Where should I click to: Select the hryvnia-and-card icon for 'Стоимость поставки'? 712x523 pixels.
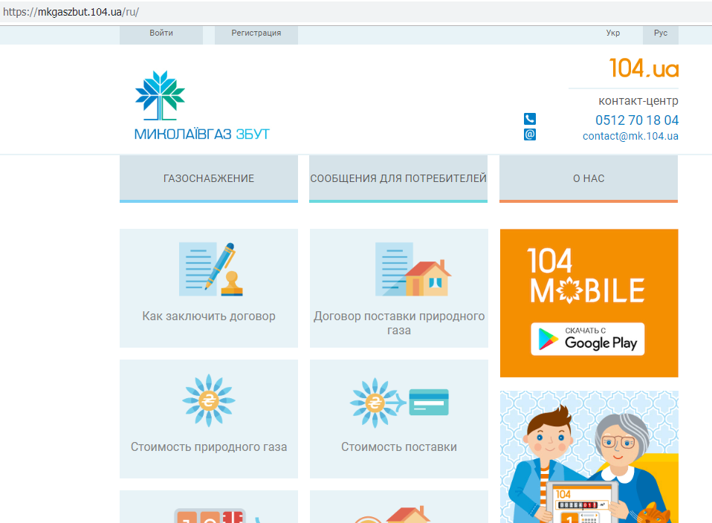(x=398, y=401)
